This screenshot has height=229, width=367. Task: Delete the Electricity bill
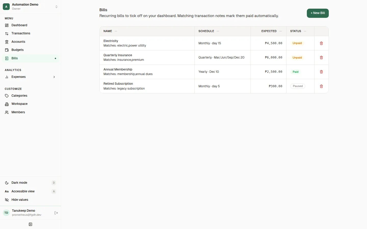pyautogui.click(x=321, y=43)
